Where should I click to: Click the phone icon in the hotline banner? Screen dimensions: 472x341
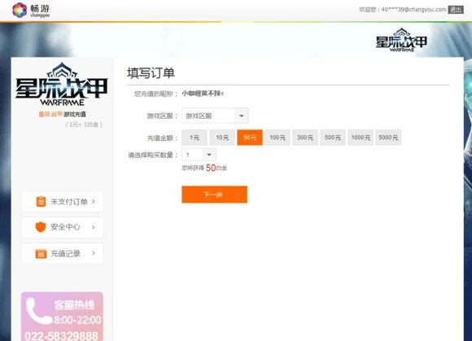point(38,311)
